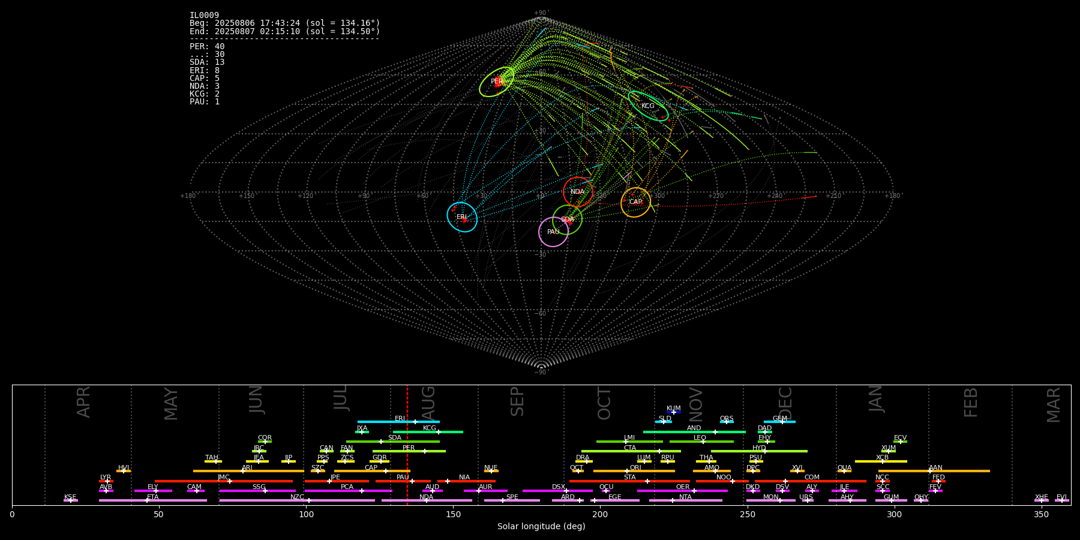Select the HYD shower bar on the timeline
This screenshot has height=540, width=1080.
(759, 451)
